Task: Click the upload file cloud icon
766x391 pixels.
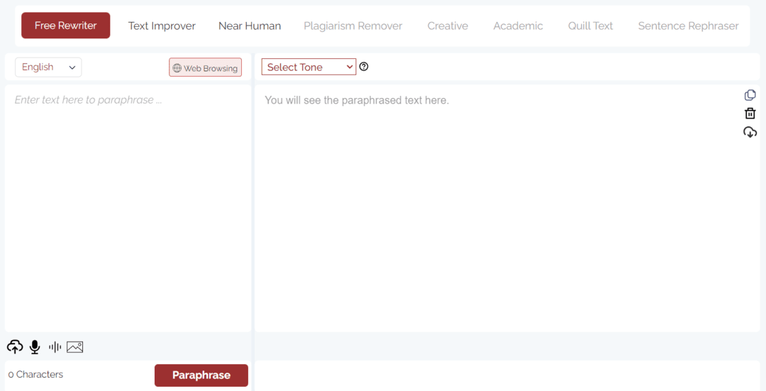Action: (x=15, y=347)
